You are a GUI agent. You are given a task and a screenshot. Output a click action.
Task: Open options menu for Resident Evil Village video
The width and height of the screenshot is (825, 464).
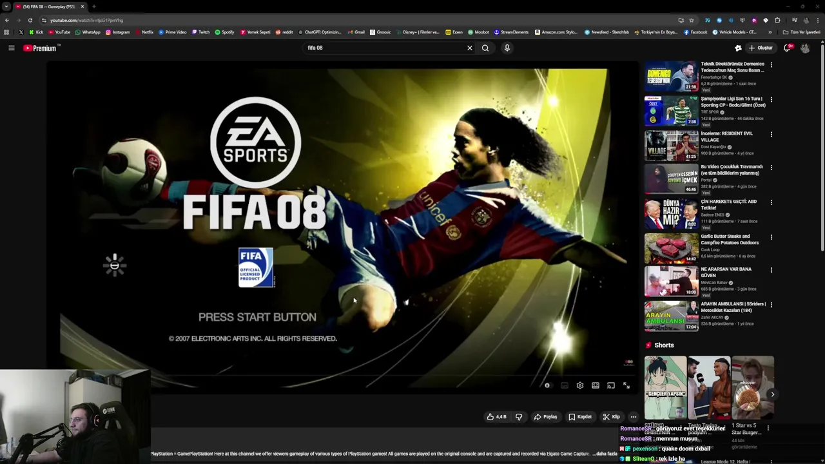771,134
